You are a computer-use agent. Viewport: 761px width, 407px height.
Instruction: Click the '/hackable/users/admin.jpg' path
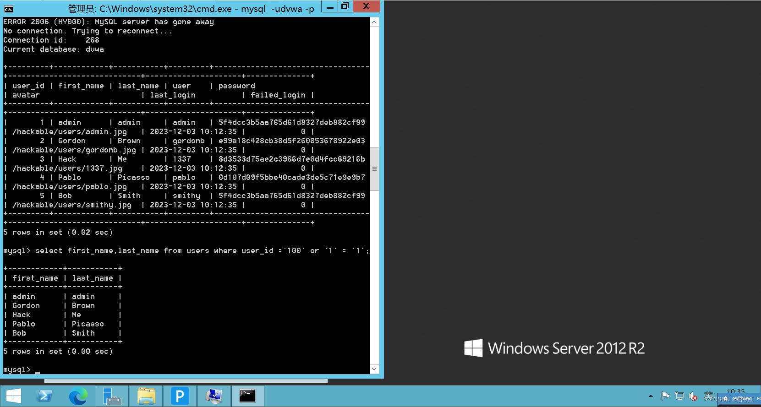coord(70,132)
